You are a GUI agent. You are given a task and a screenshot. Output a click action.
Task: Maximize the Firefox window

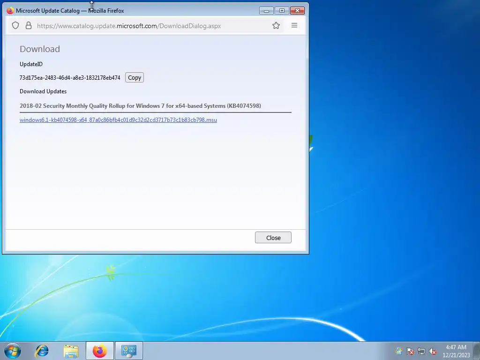tap(282, 11)
